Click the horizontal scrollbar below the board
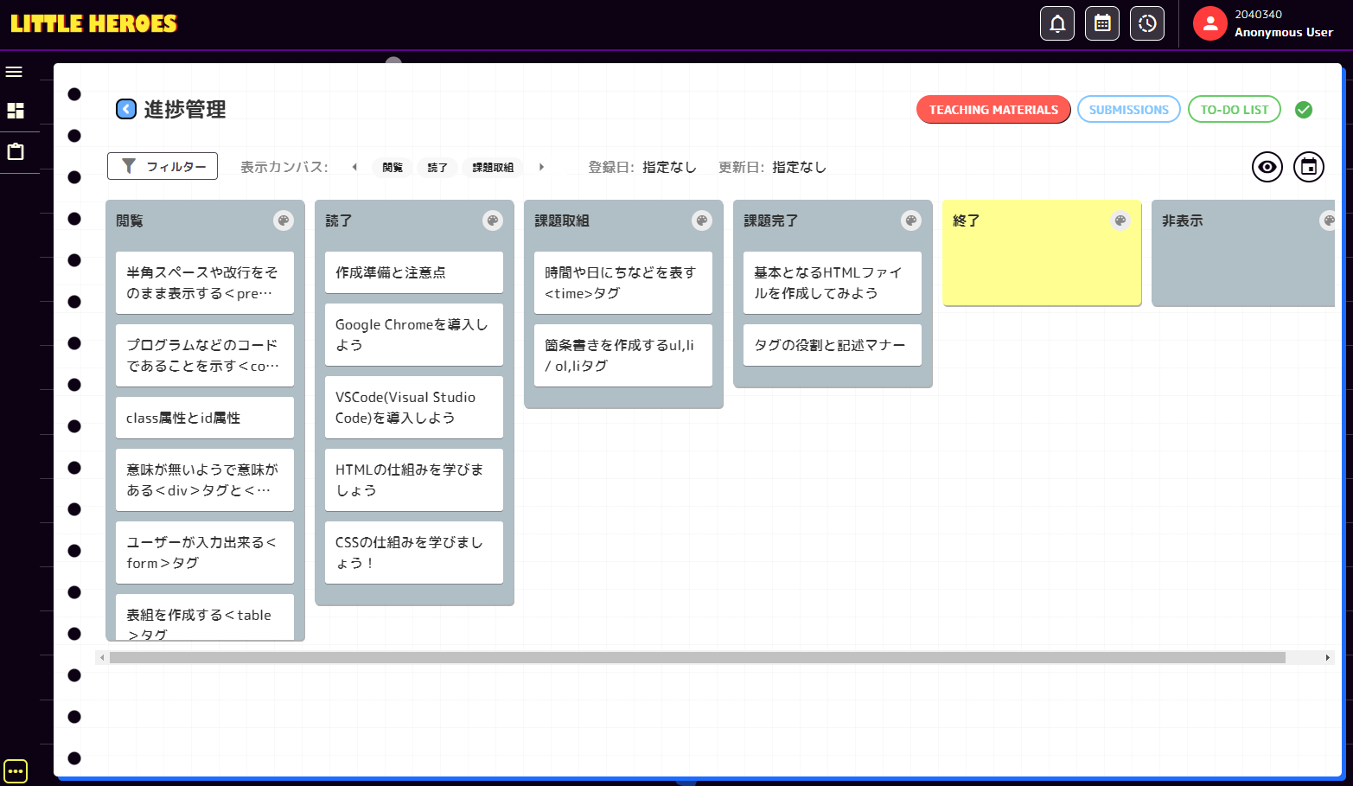This screenshot has height=786, width=1353. [692, 657]
